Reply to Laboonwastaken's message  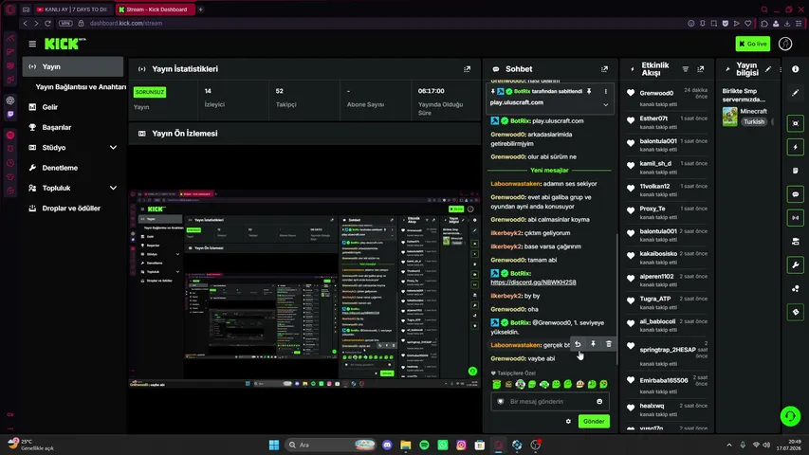pos(578,344)
